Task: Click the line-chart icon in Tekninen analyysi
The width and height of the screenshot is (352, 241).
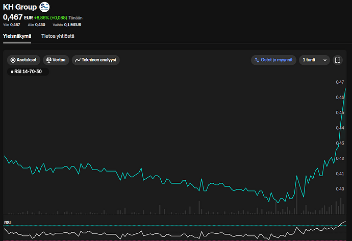Action: coord(78,60)
